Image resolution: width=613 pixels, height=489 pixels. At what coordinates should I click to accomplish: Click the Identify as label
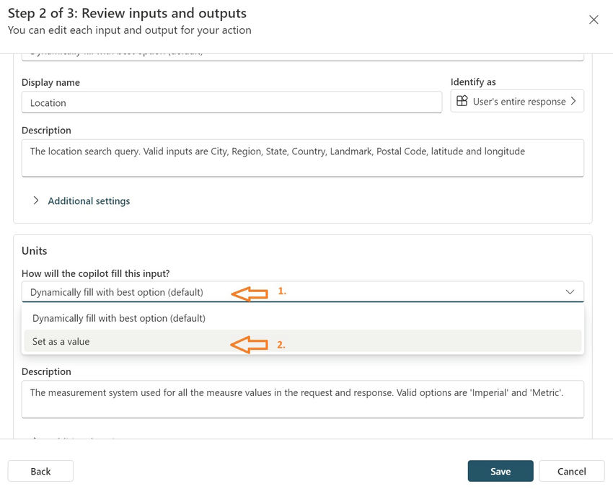(x=473, y=82)
